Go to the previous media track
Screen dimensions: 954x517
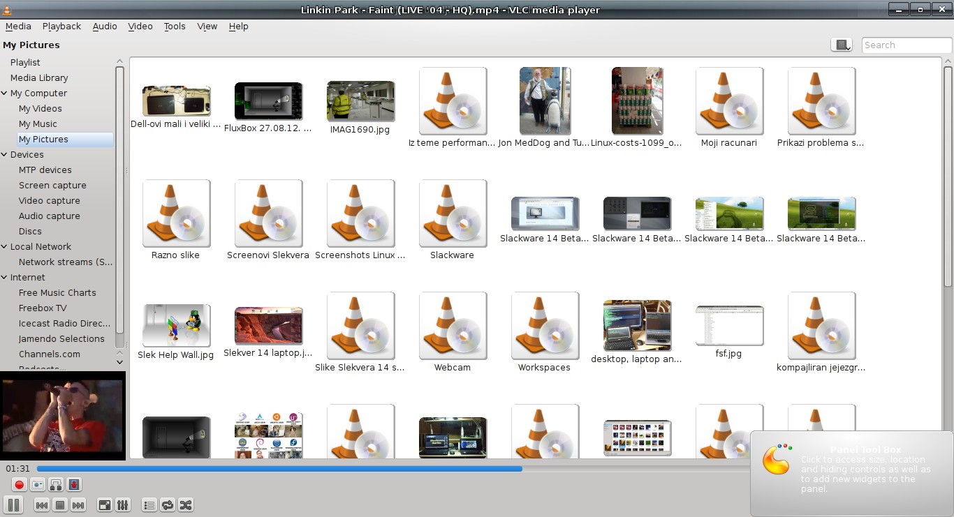[42, 505]
